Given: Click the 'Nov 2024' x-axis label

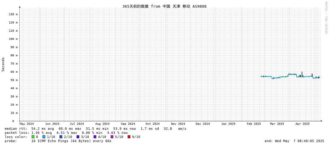Looking at the screenshot, I should point(178,124).
